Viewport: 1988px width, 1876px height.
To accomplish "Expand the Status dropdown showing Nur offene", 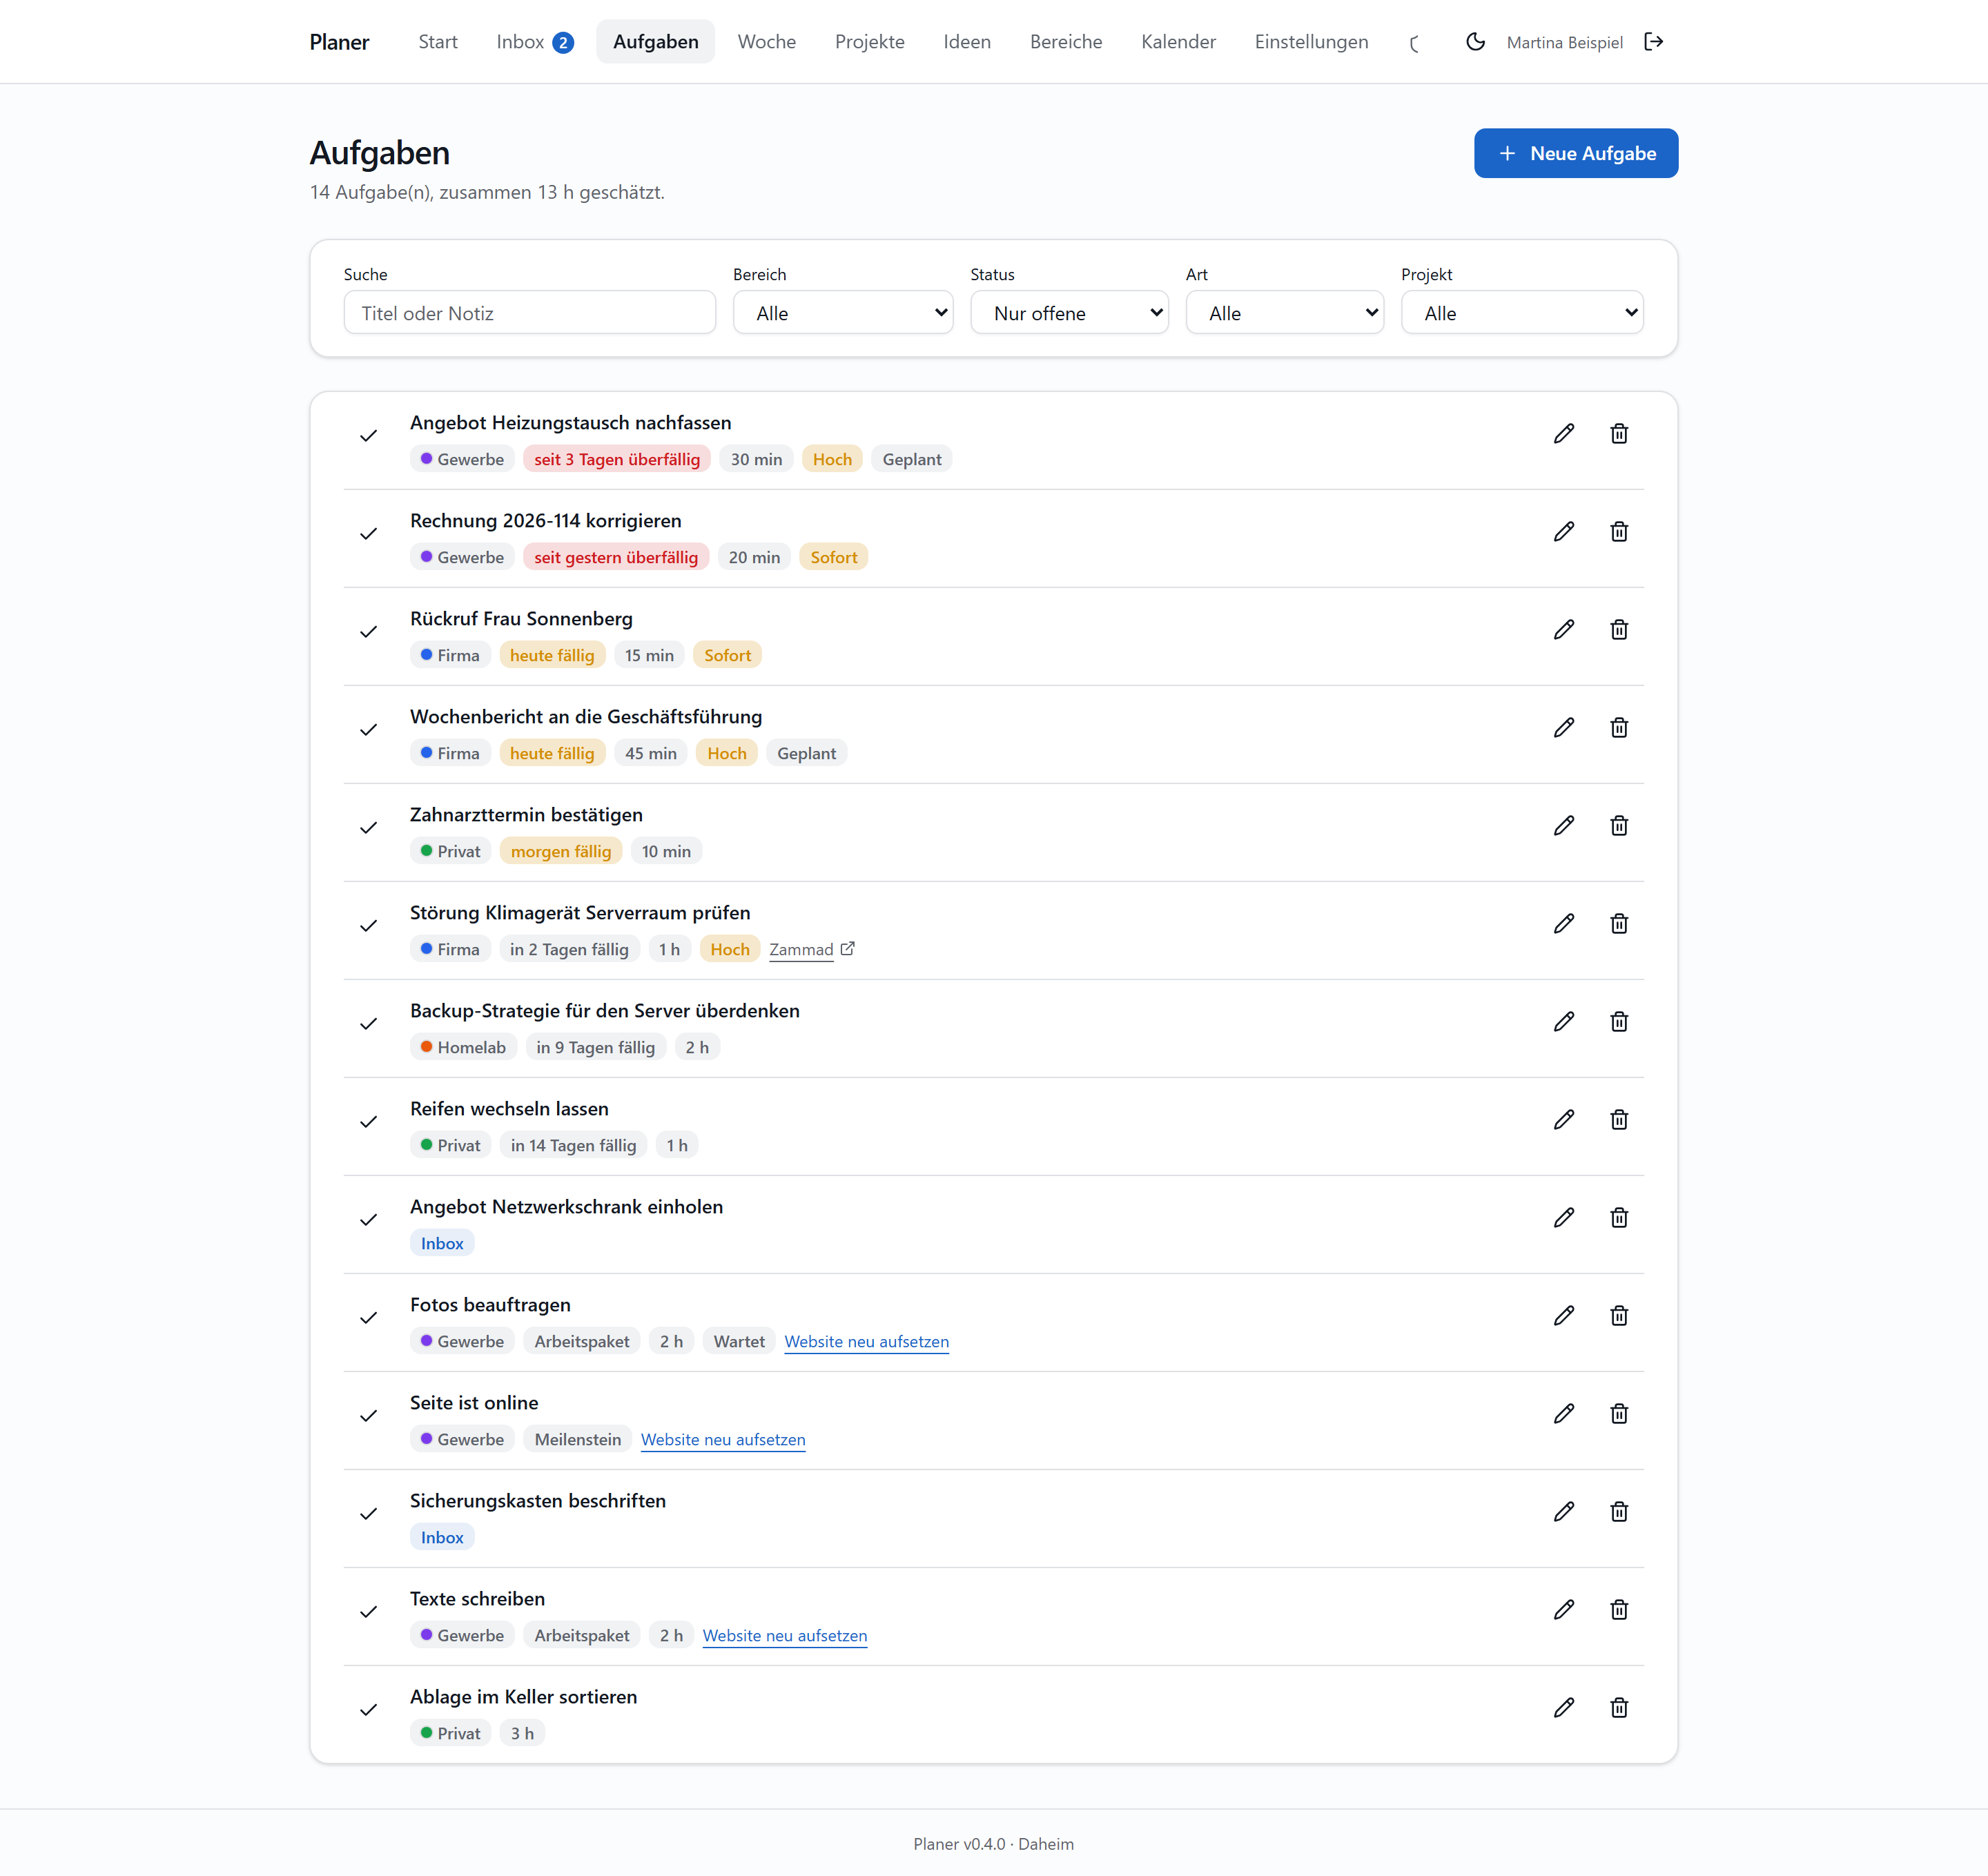I will 1069,313.
